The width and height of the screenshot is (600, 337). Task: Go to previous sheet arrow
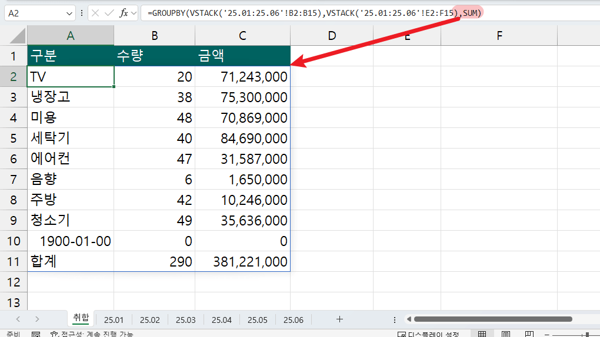click(x=18, y=319)
